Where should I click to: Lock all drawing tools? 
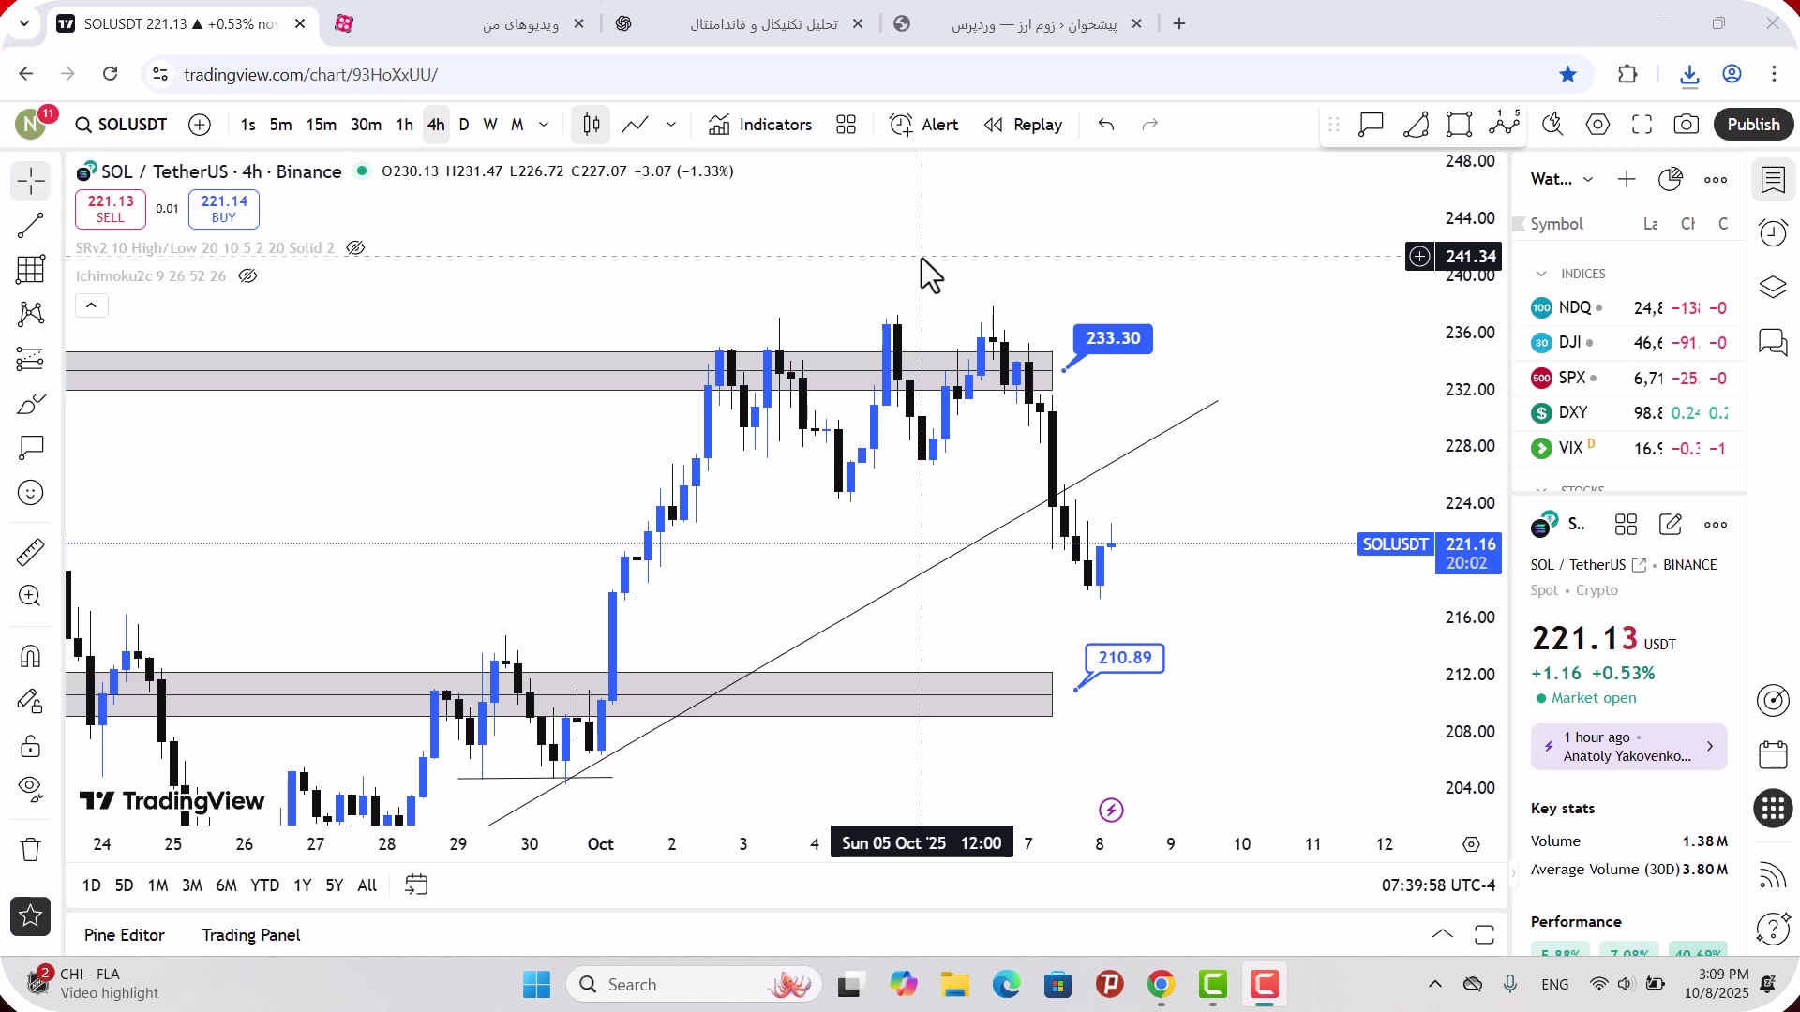tap(31, 746)
